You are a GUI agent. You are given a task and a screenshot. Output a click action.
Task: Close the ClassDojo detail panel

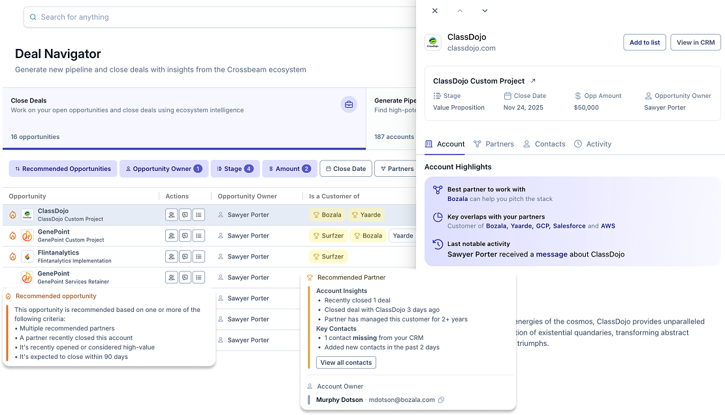[434, 10]
